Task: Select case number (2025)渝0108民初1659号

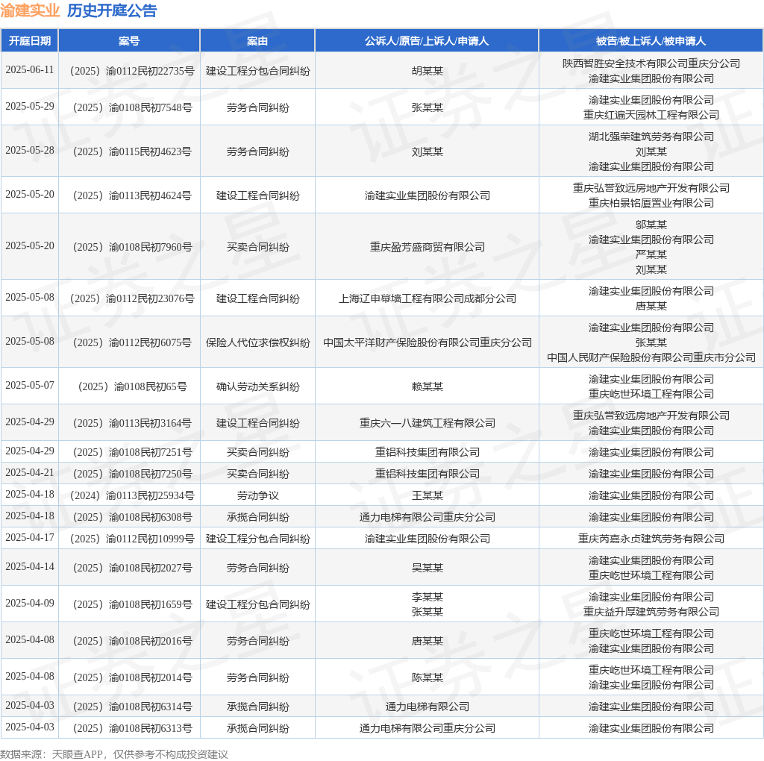Action: click(x=132, y=604)
